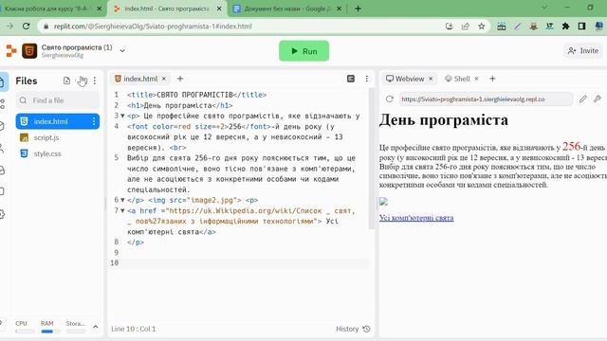The image size is (607, 341).
Task: Collapse code fold arrow on line 6
Action: click(x=122, y=200)
